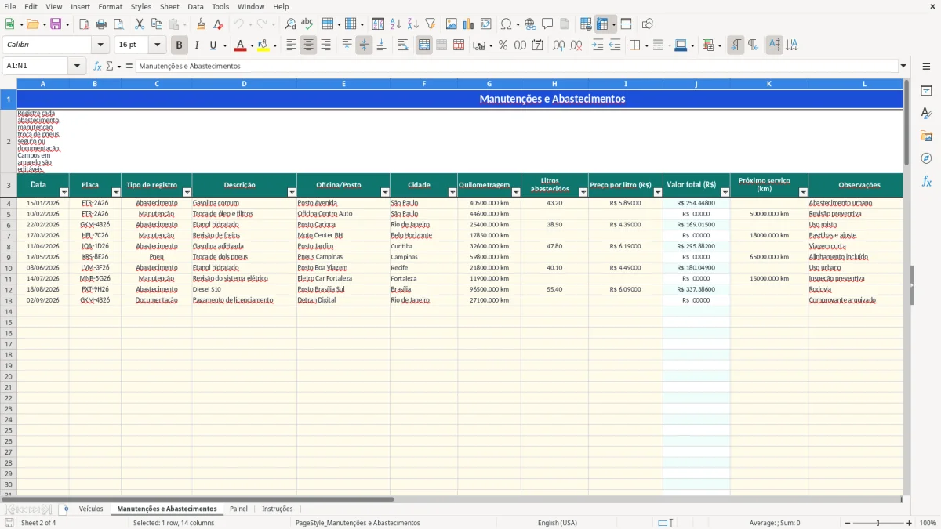This screenshot has height=529, width=941.
Task: Click the Save document icon
Action: pyautogui.click(x=56, y=24)
